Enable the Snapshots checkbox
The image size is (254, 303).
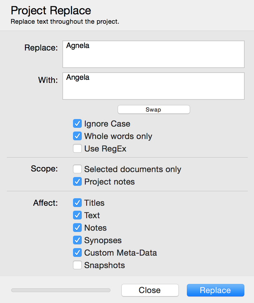click(77, 265)
